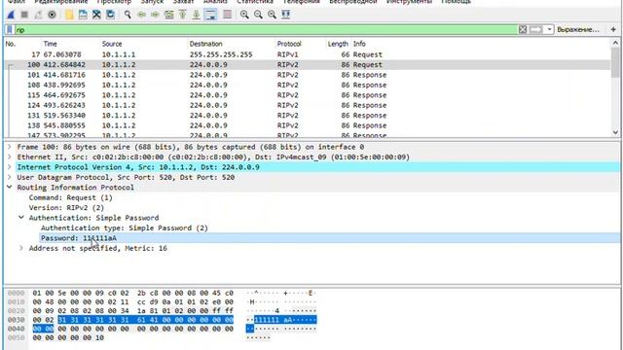Viewport: 623px width, 350px height.
Task: Collapse Authentication: Simple Password node
Action: click(x=21, y=218)
